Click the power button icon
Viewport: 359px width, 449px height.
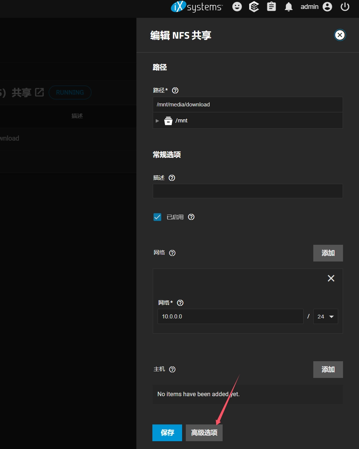point(345,7)
